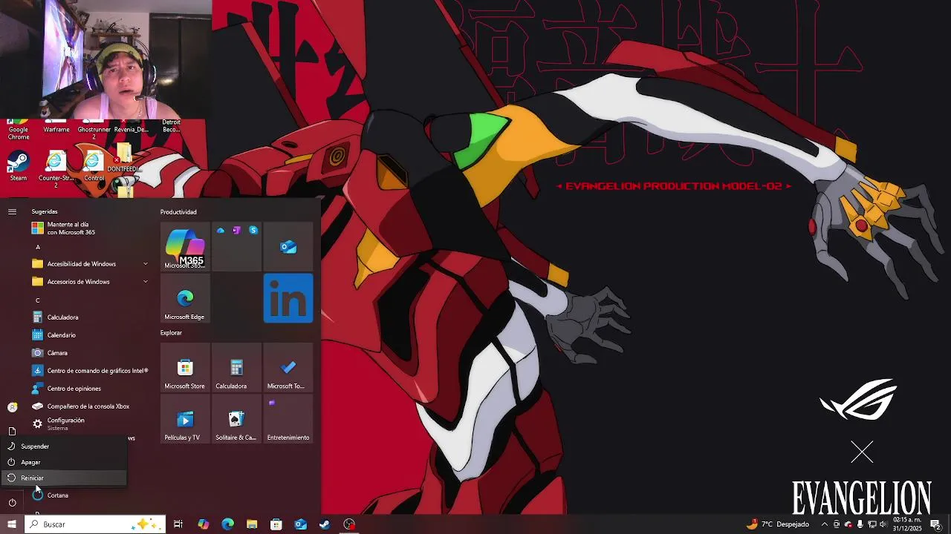This screenshot has width=951, height=534.
Task: Open File Explorer from the taskbar
Action: click(x=252, y=524)
